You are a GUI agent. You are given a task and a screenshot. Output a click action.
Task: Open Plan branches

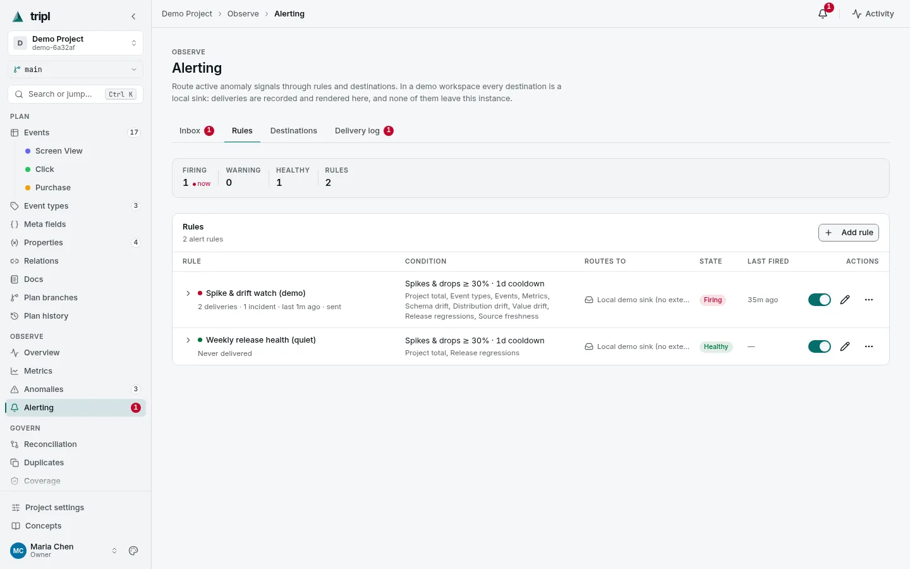pyautogui.click(x=75, y=298)
